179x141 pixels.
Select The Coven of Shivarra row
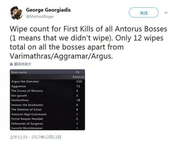(47, 91)
